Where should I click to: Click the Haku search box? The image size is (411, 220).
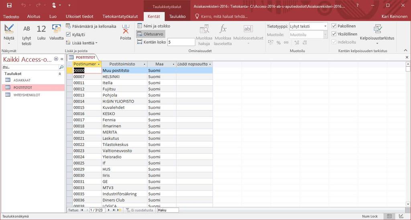click(168, 210)
